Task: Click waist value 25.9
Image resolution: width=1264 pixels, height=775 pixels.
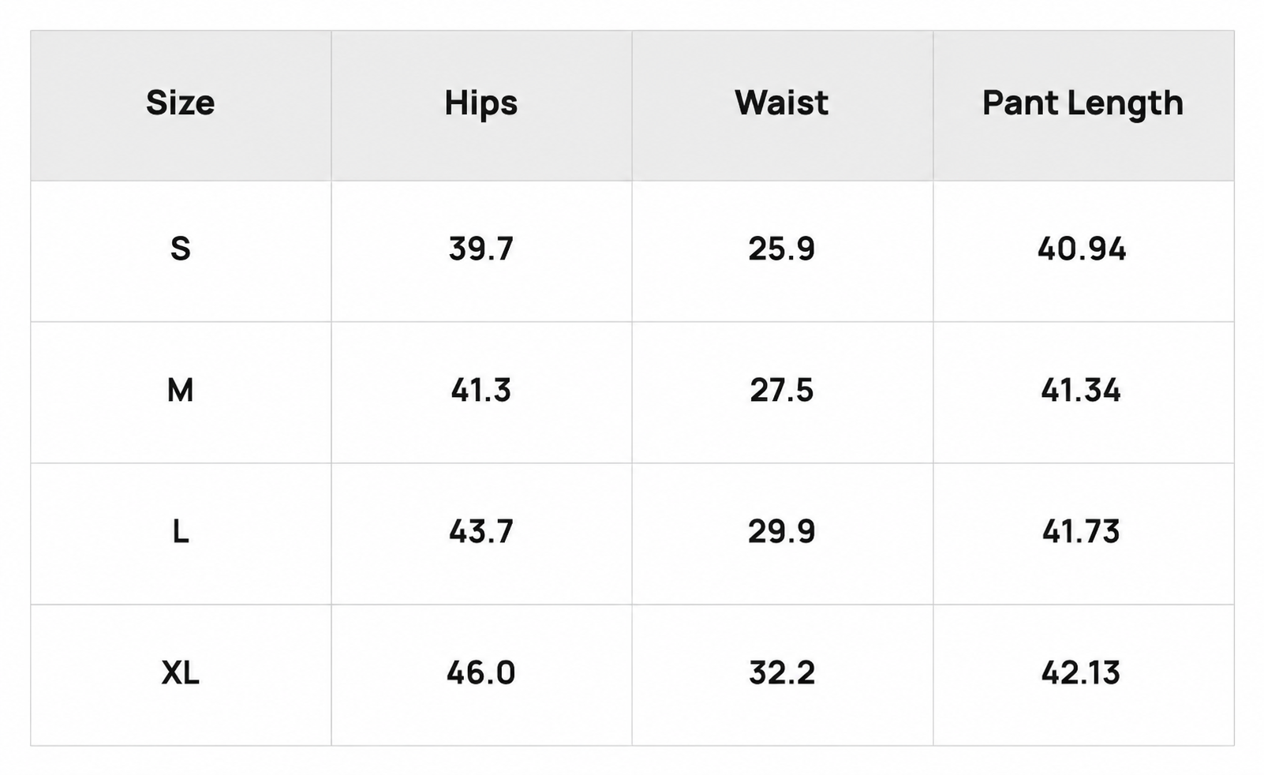Action: pos(781,249)
